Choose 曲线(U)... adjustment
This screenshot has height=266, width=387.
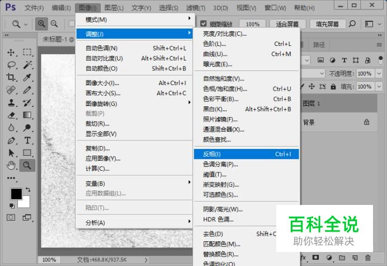(246, 54)
